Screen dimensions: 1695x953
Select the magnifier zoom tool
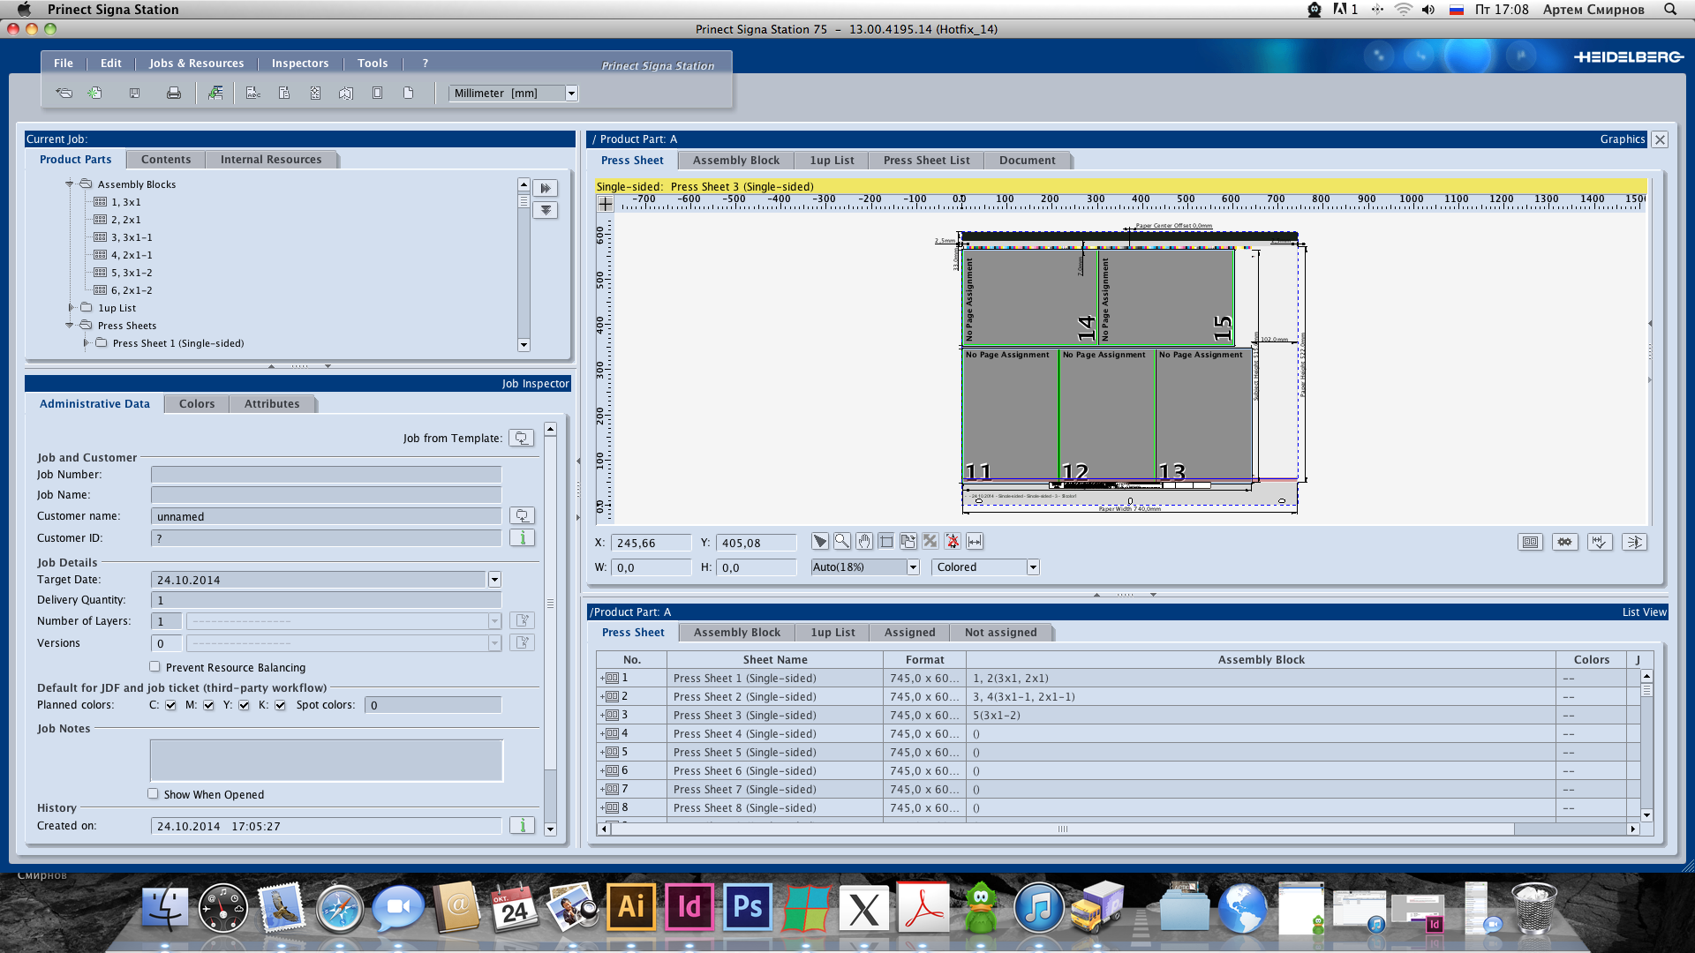pos(842,542)
